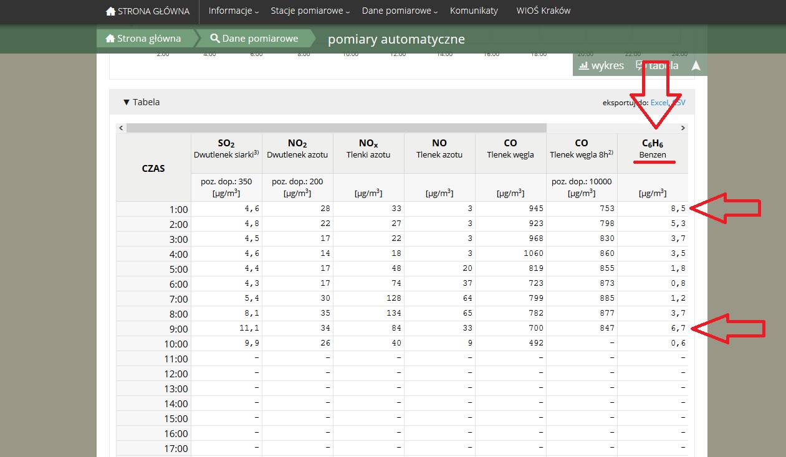
Task: Click the CZAS column header
Action: 153,167
